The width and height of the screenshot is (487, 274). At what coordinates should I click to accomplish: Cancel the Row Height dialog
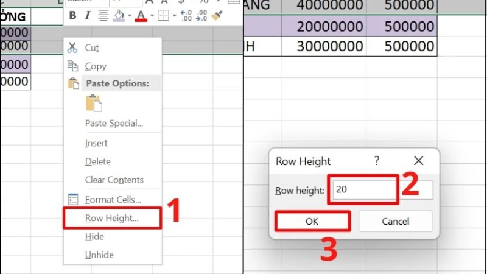coord(395,221)
